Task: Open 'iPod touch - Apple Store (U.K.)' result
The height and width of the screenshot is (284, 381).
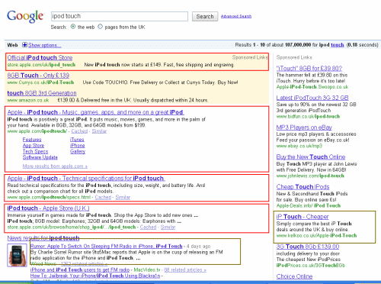Action: tap(48, 208)
